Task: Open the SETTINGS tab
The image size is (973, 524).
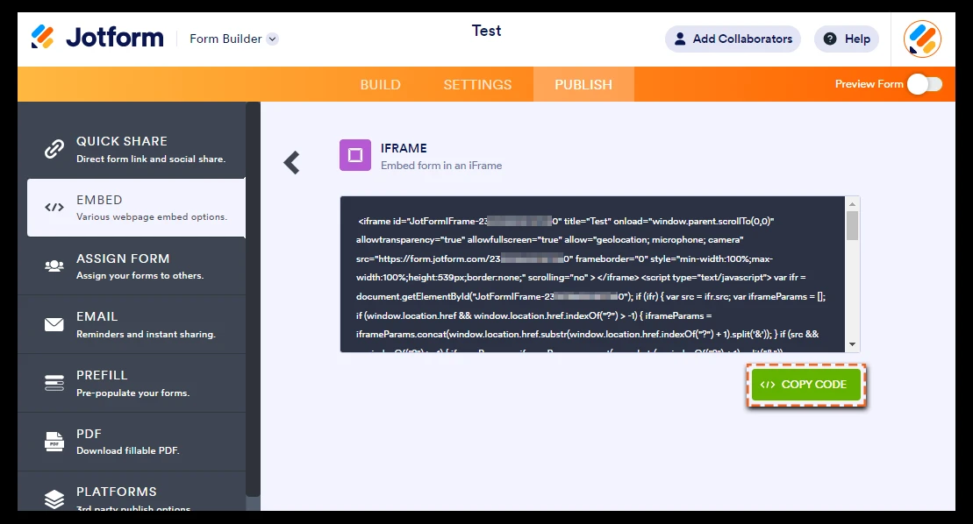Action: tap(477, 84)
